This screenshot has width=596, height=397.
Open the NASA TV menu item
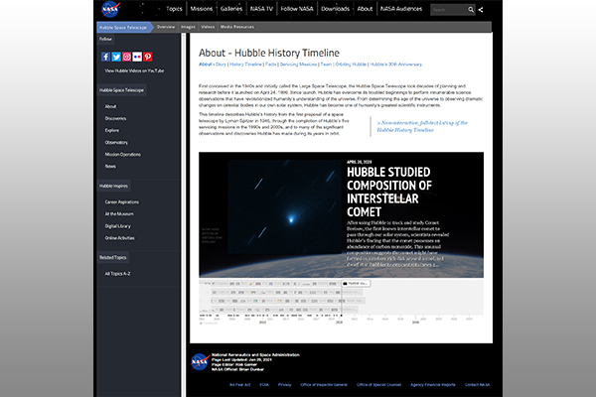(261, 9)
